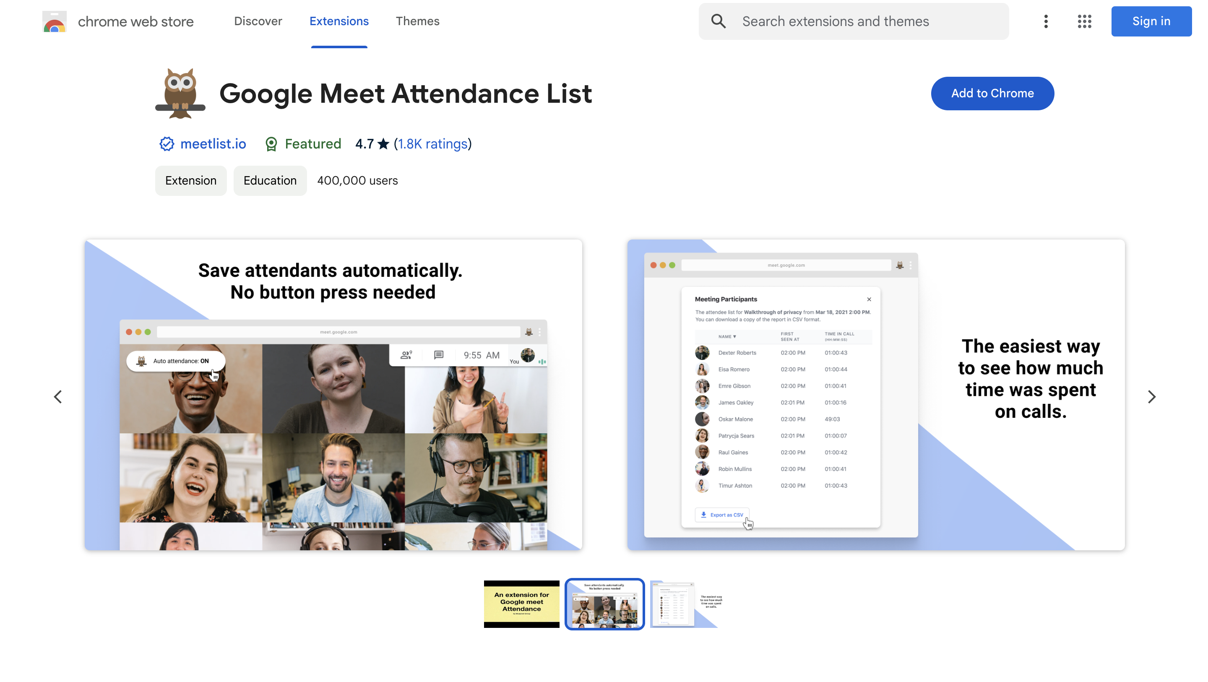Click the star icon next to 4.7 rating
This screenshot has width=1208, height=682.
(383, 143)
